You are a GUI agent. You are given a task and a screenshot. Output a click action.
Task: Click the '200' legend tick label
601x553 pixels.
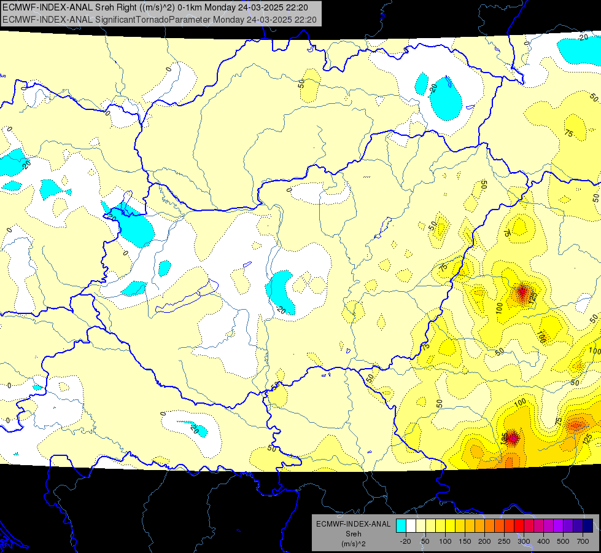[484, 541]
